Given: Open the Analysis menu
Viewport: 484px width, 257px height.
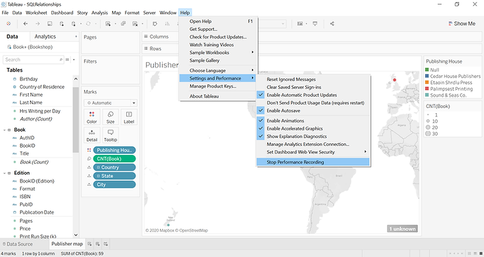Looking at the screenshot, I should pyautogui.click(x=99, y=12).
